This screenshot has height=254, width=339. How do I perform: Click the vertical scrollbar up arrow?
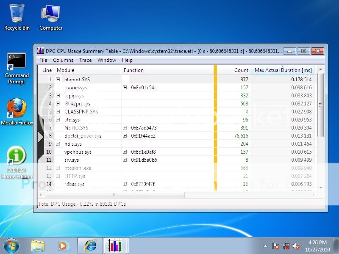coord(321,69)
